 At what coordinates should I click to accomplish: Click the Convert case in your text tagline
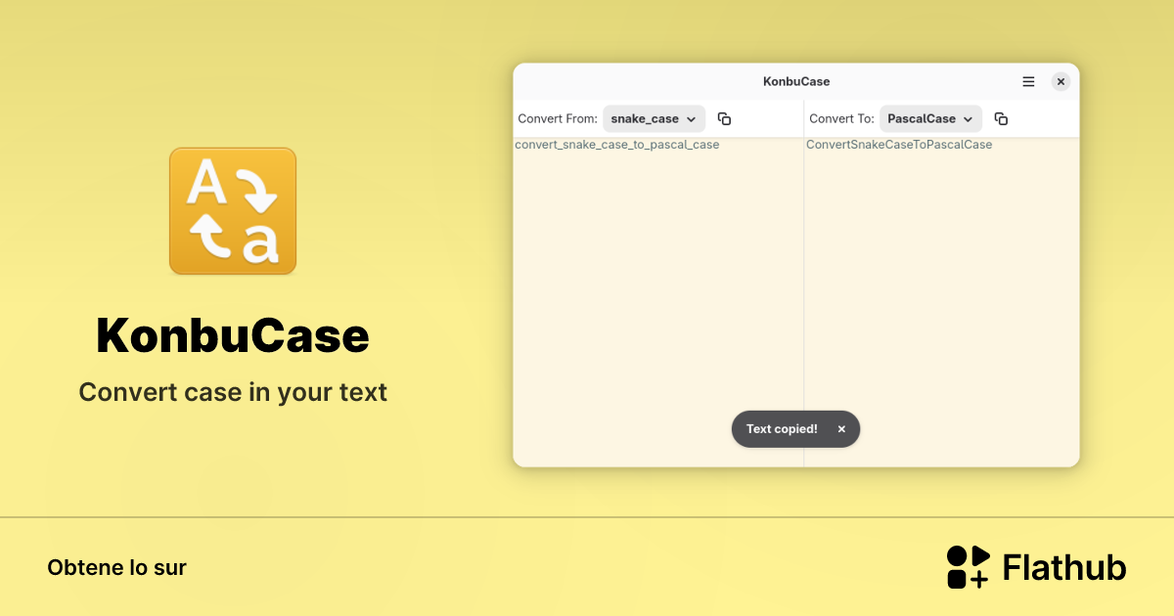click(232, 391)
